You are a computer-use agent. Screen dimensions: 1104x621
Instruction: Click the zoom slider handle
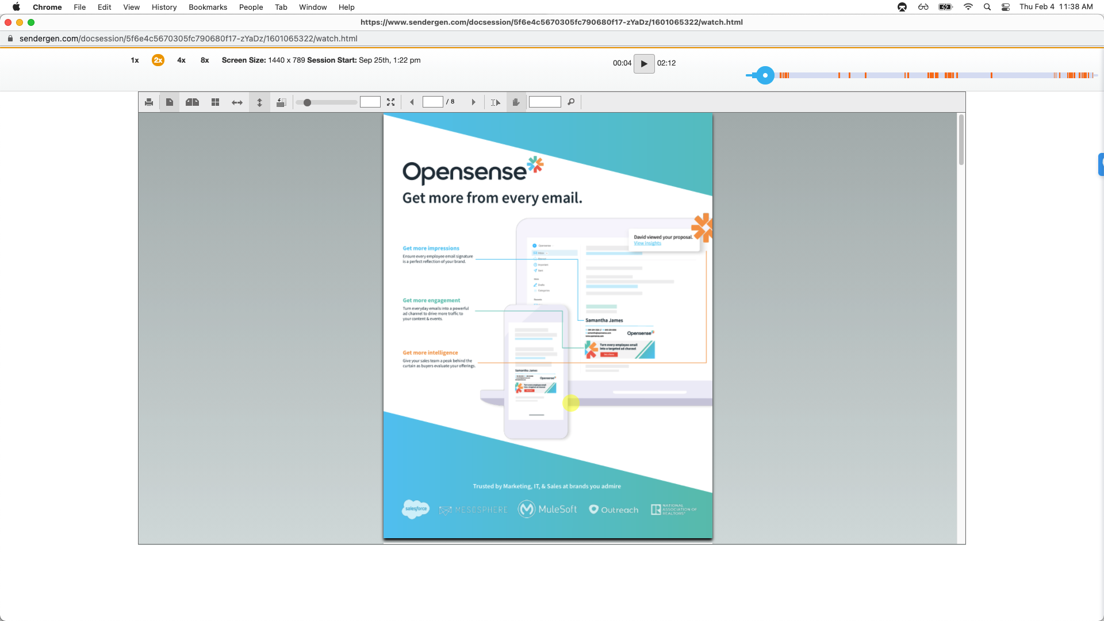(x=307, y=102)
